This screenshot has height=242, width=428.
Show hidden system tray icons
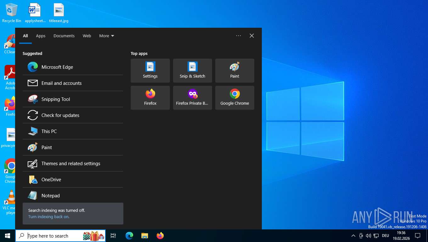click(x=353, y=236)
